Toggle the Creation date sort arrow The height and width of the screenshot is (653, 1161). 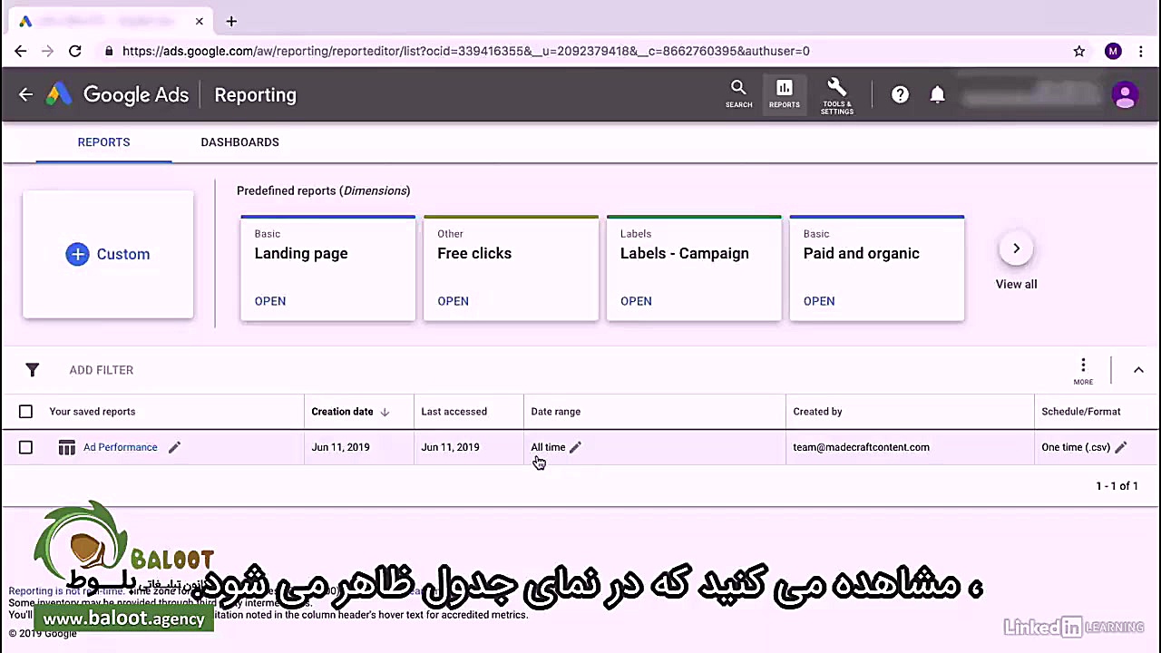click(x=384, y=411)
